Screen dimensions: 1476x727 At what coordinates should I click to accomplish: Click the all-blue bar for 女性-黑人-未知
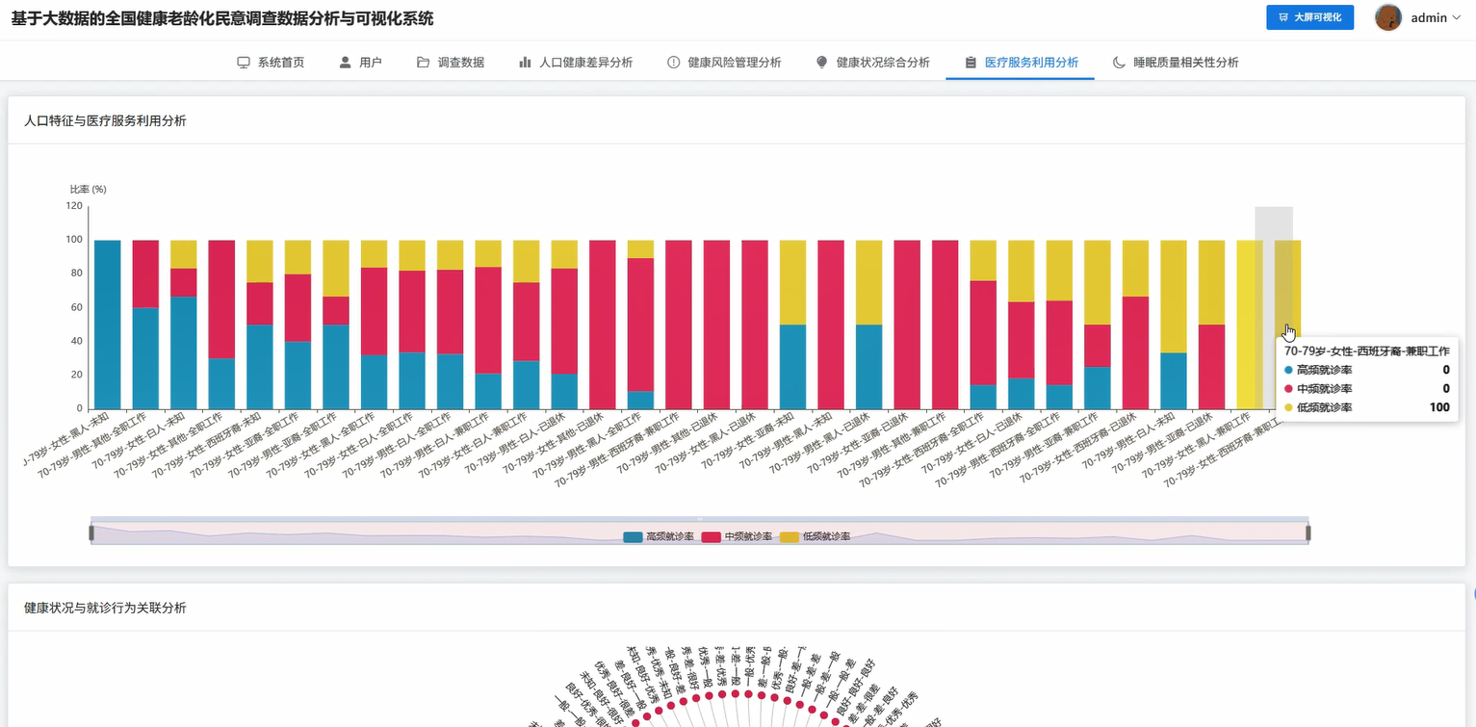(108, 325)
